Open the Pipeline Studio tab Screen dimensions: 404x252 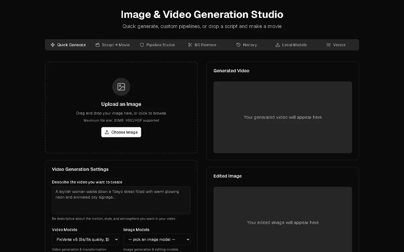click(x=157, y=45)
